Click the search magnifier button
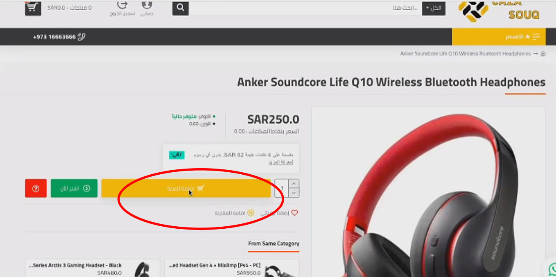This screenshot has width=556, height=277. point(181,7)
